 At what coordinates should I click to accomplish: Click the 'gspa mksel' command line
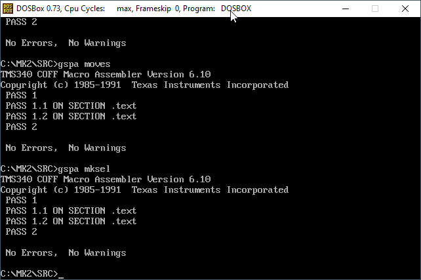coord(55,169)
